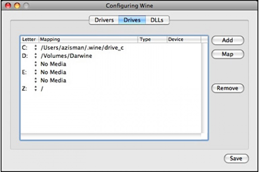This screenshot has height=172, width=259.
Task: Select the C: drive letter cell
Action: [25, 47]
